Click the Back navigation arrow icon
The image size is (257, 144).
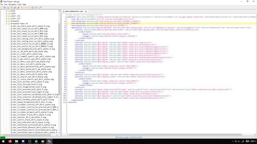(x=25, y=8)
